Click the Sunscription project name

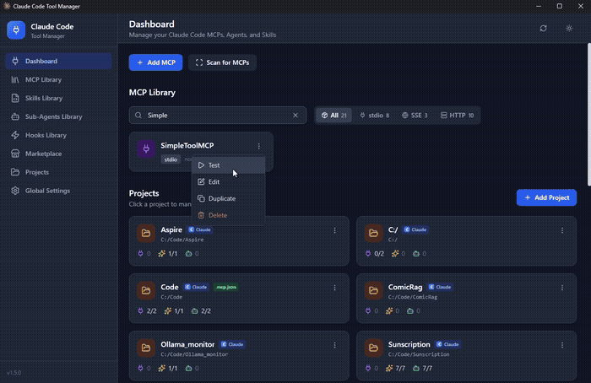409,344
